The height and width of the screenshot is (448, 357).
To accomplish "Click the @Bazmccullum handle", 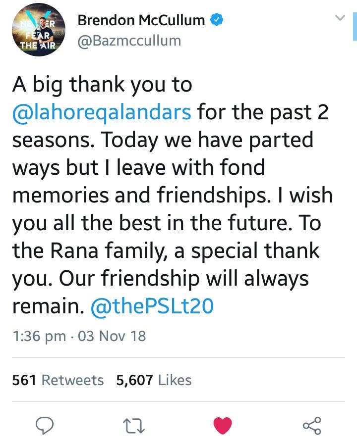I will pos(130,41).
